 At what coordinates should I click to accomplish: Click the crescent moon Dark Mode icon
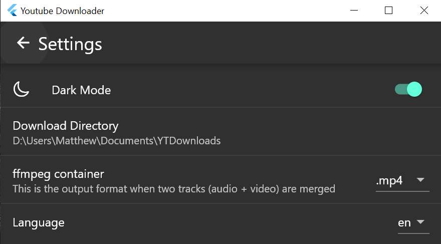[x=21, y=89]
